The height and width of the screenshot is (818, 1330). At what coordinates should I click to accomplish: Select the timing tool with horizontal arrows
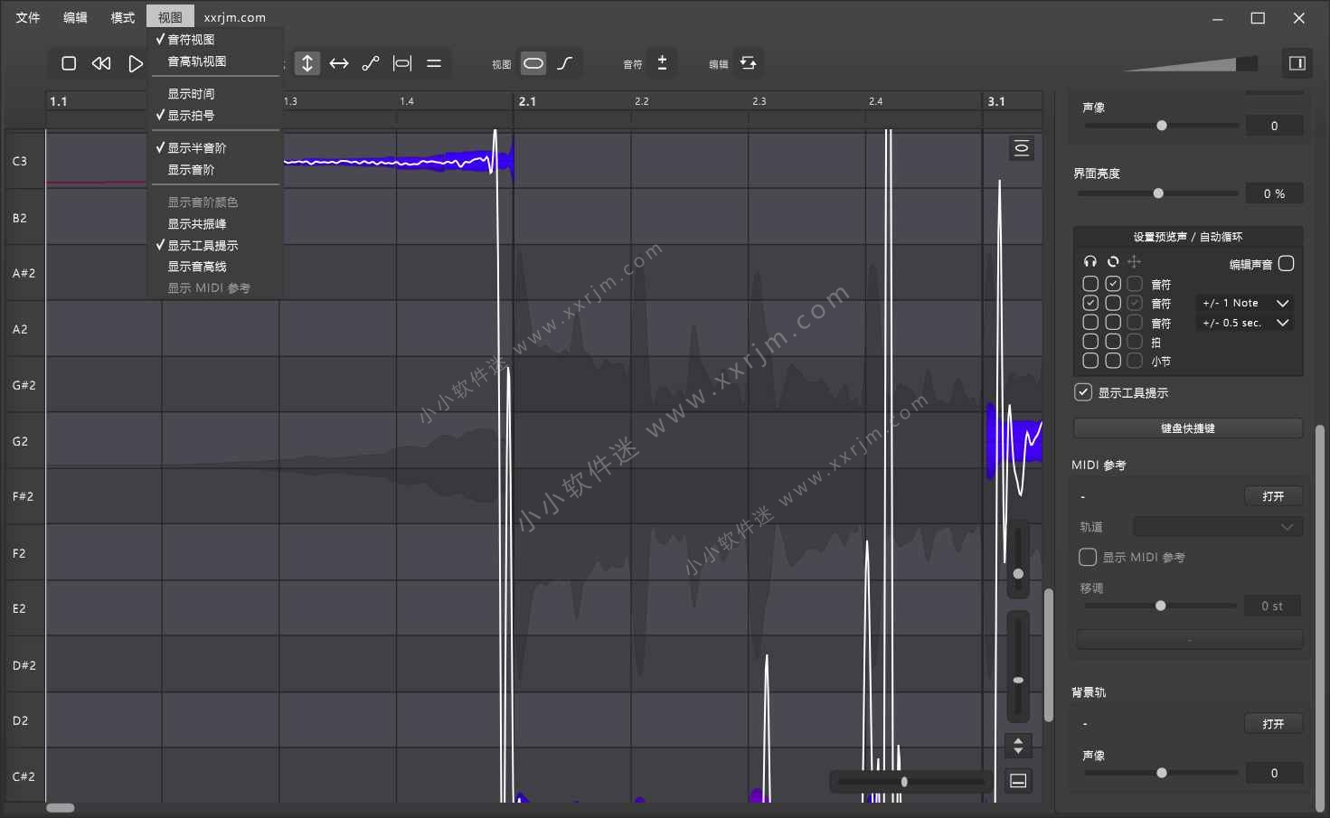(x=339, y=63)
